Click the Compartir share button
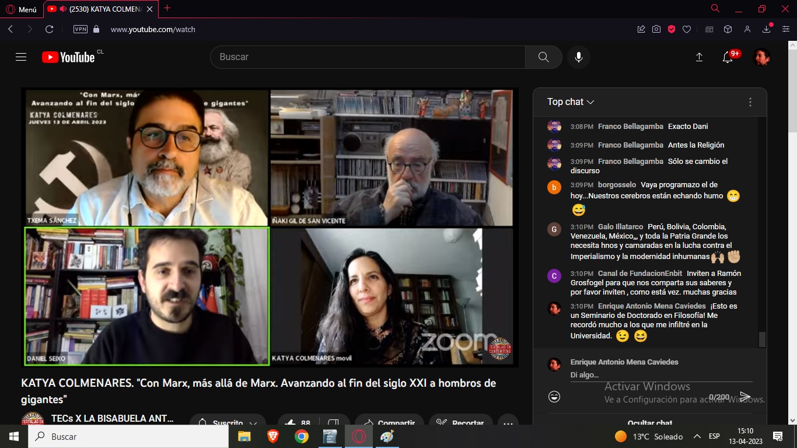This screenshot has width=797, height=448. (x=390, y=421)
